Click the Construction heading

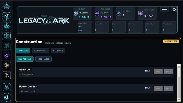pyautogui.click(x=29, y=42)
